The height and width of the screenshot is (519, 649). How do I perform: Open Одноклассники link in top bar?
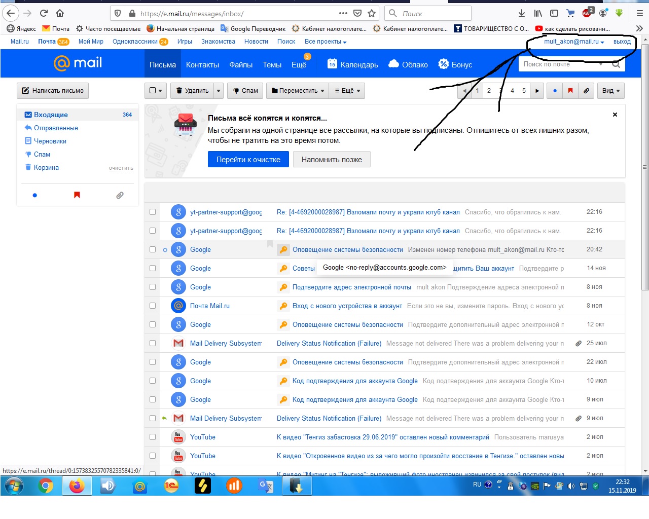point(135,42)
